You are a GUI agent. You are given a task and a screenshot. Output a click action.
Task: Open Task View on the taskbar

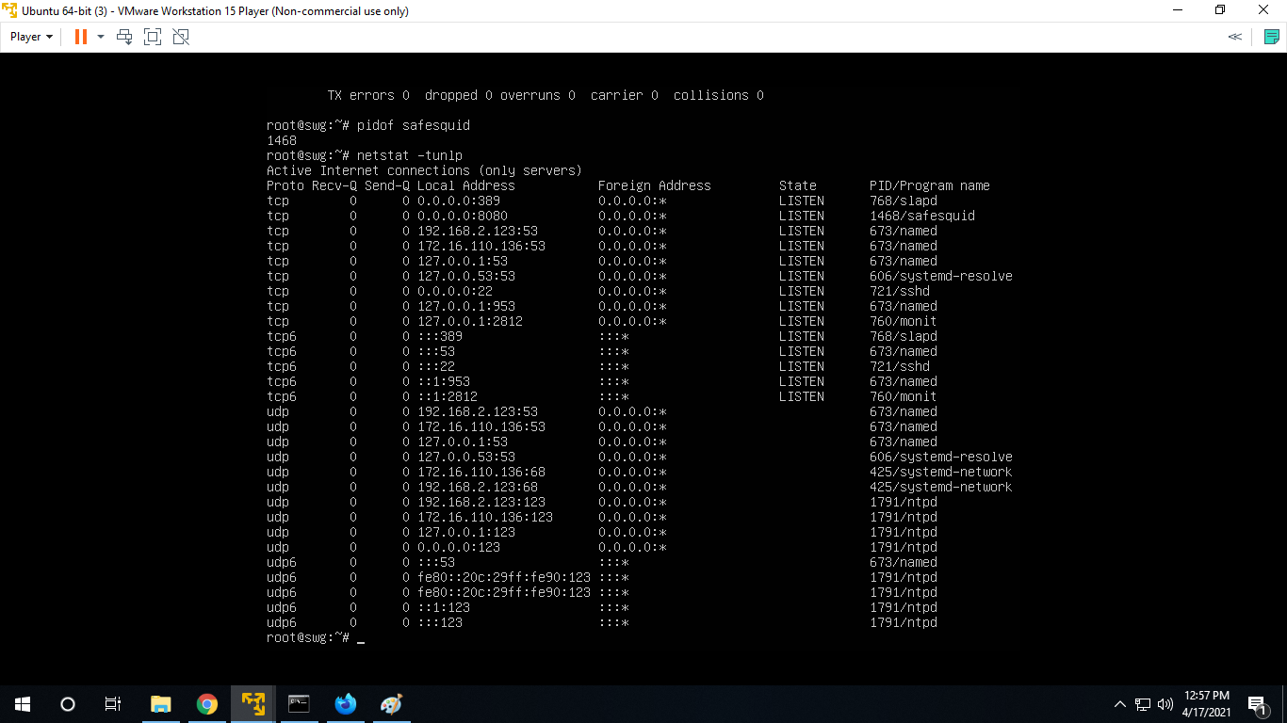112,703
